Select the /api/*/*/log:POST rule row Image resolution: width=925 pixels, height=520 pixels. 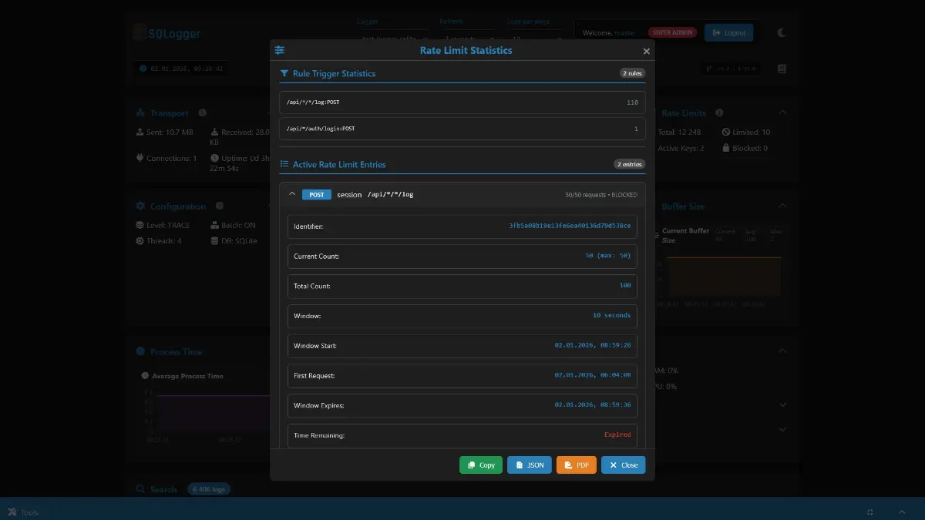462,102
